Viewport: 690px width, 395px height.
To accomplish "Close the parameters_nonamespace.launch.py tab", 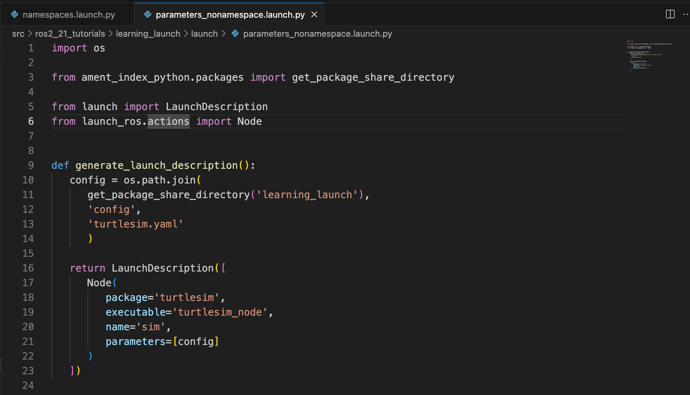I will click(314, 14).
